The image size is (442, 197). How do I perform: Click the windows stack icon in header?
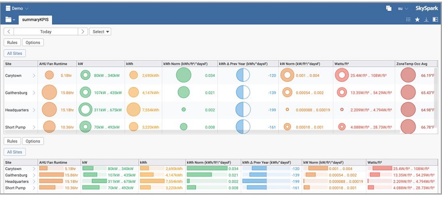pyautogui.click(x=389, y=8)
